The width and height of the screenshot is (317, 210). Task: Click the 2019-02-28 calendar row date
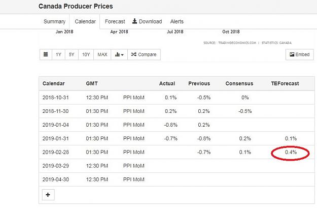[56, 152]
